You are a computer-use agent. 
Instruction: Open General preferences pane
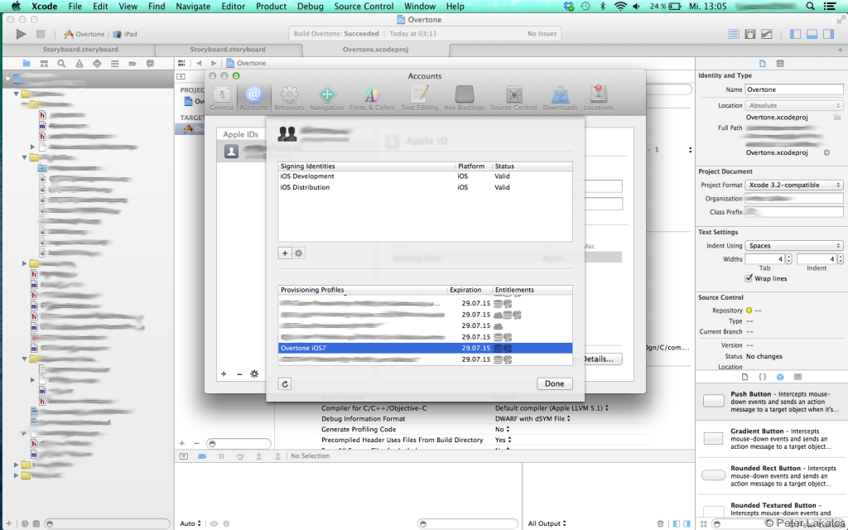coord(222,99)
